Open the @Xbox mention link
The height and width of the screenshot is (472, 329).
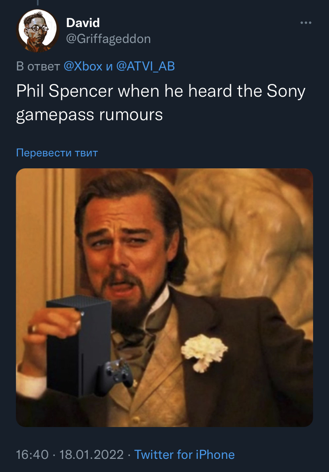[83, 66]
